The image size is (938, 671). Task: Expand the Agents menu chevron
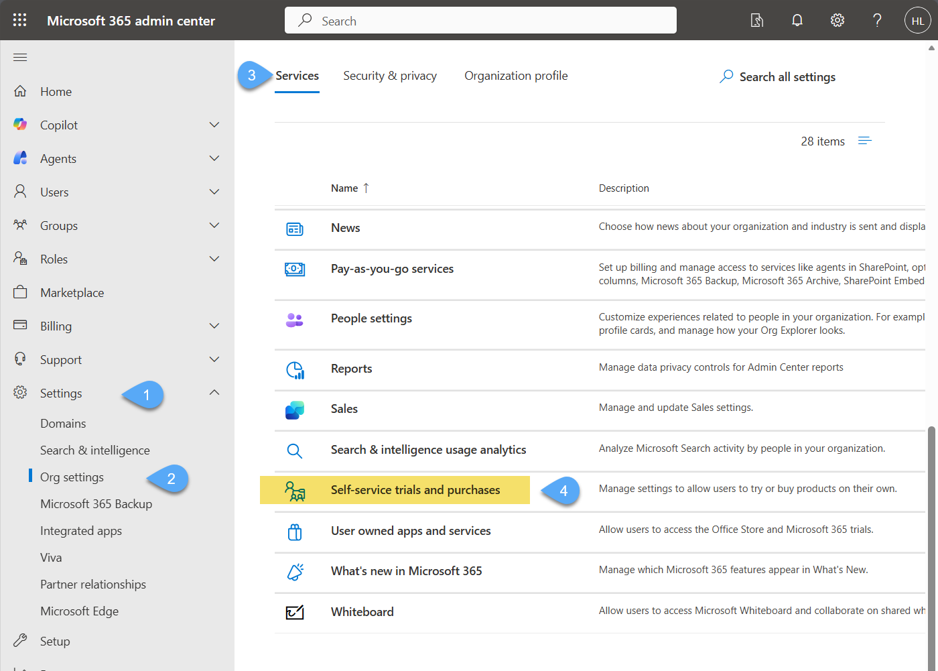point(214,158)
